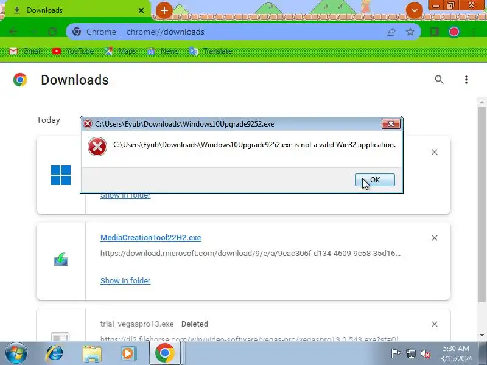Remove Windows10Upgrade download from list
This screenshot has width=487, height=365.
click(x=434, y=152)
